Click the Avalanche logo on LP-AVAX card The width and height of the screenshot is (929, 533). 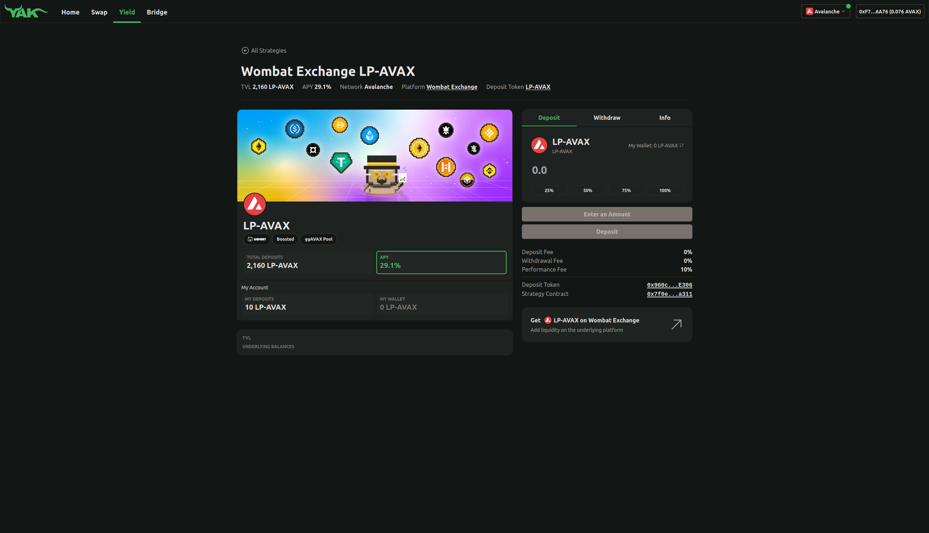tap(254, 206)
